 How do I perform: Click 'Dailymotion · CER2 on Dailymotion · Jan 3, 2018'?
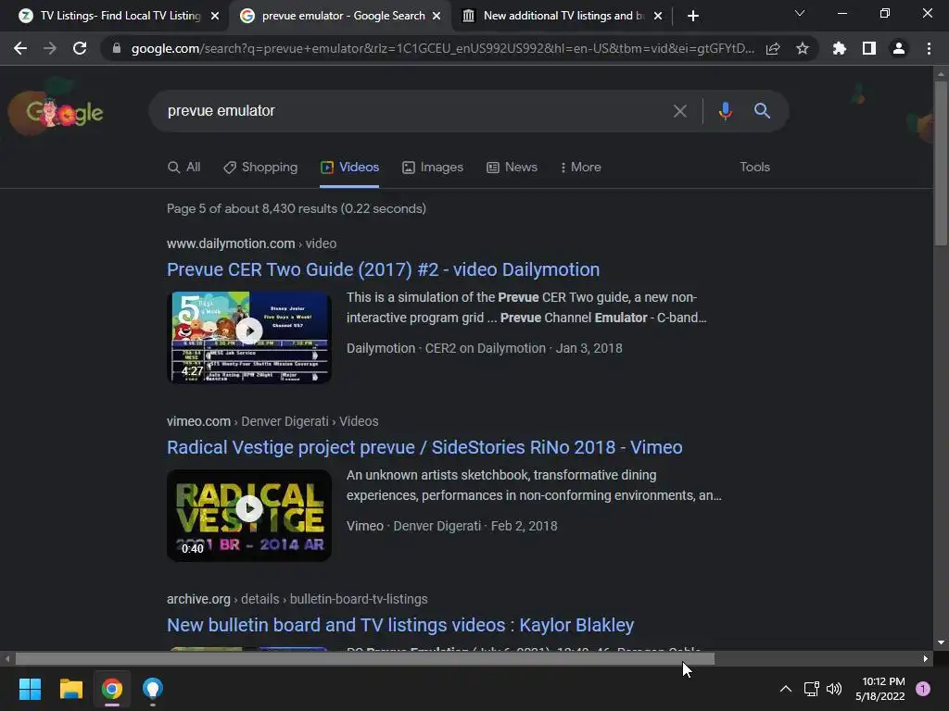coord(484,348)
